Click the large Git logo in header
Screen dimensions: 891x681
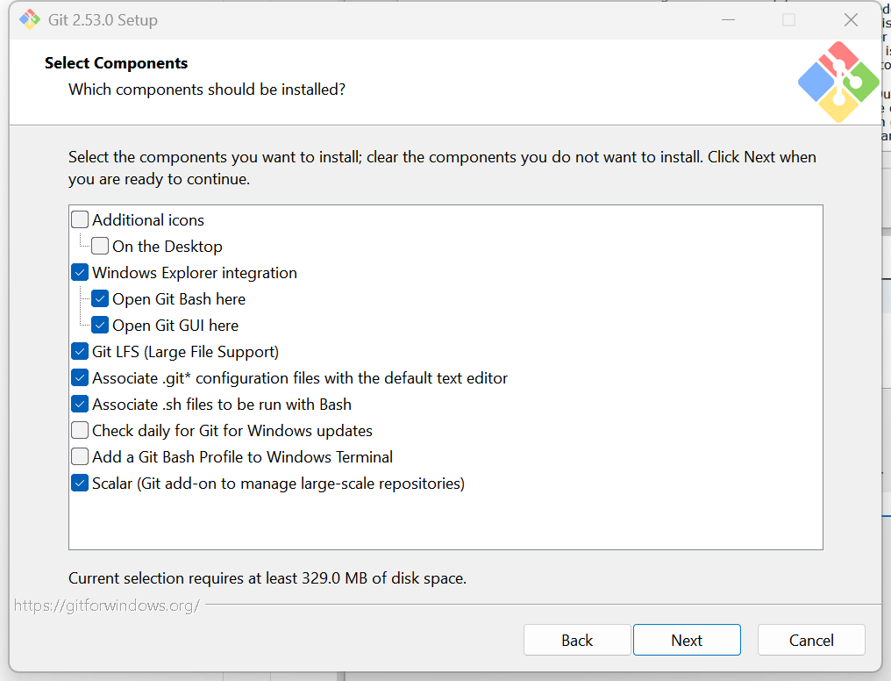point(838,82)
